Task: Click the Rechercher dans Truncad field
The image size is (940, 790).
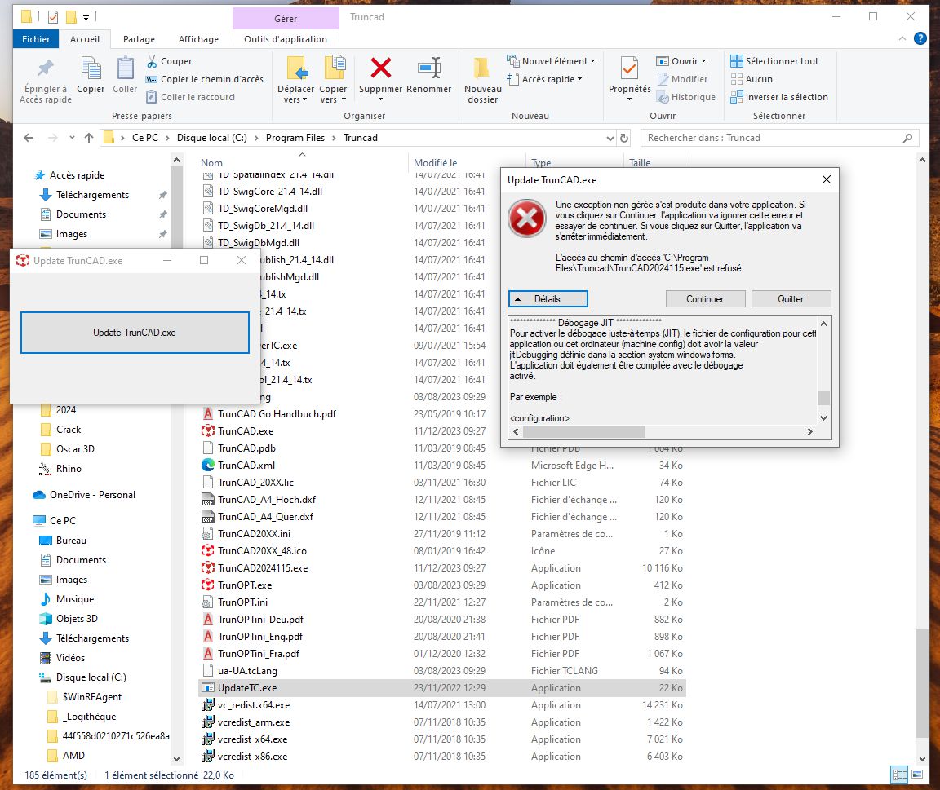Action: pyautogui.click(x=779, y=138)
